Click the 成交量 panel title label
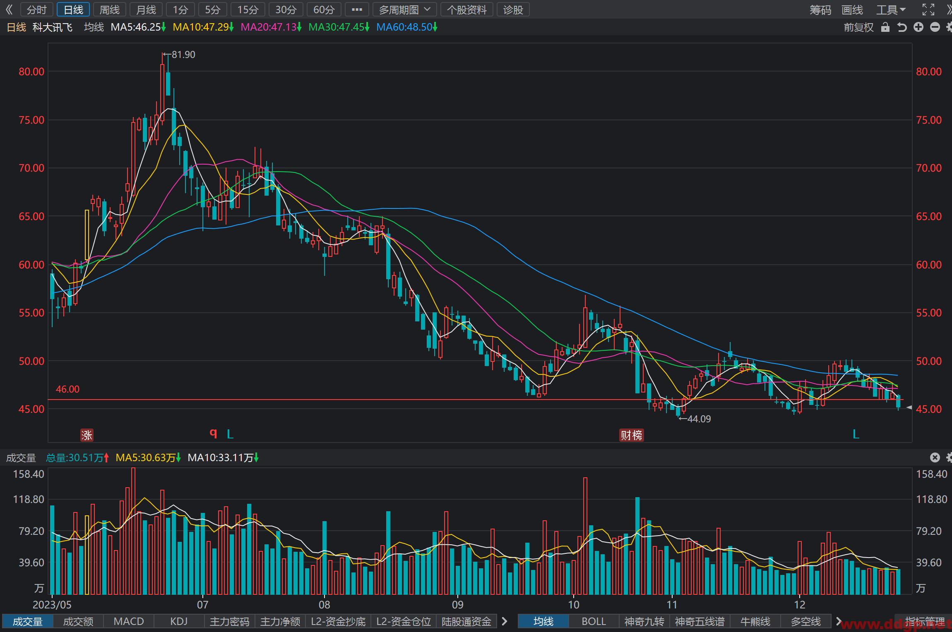The width and height of the screenshot is (952, 632). [x=21, y=458]
